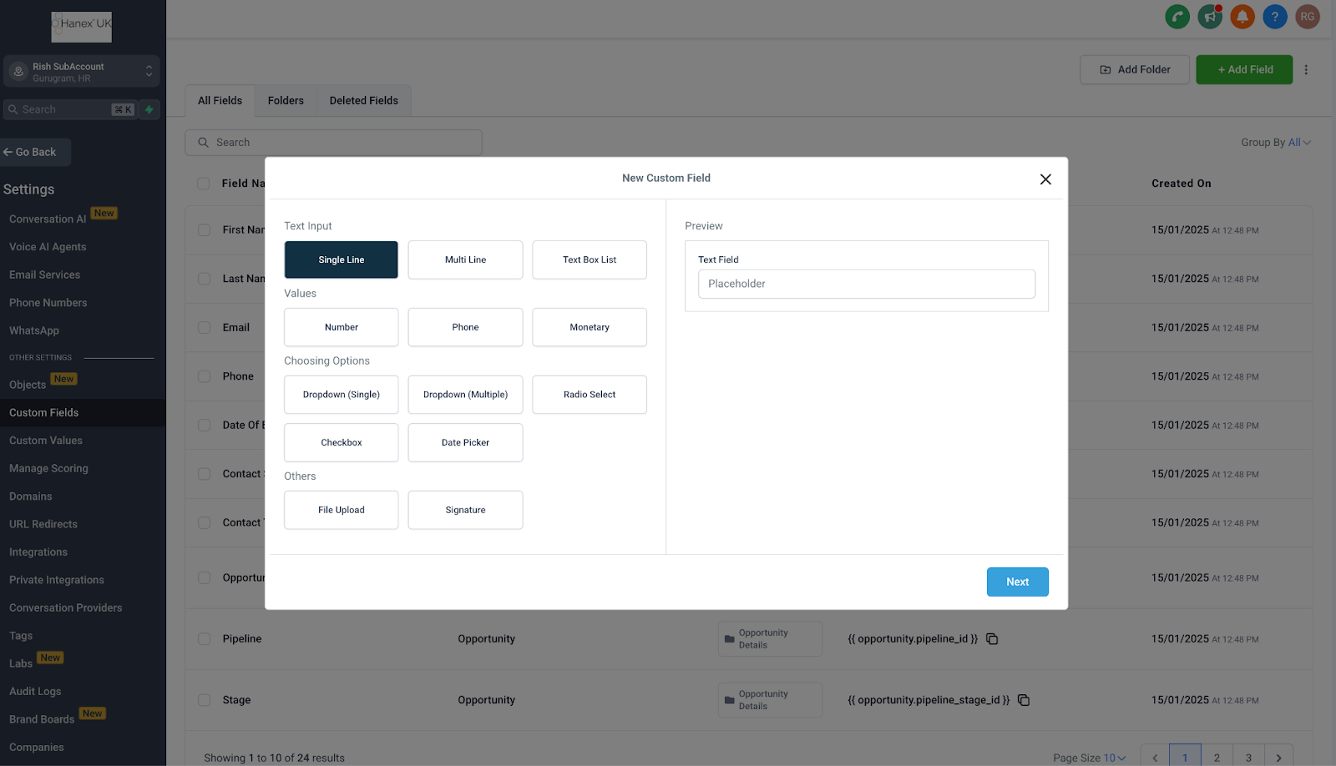This screenshot has width=1336, height=766.
Task: Switch to the Folders tab
Action: (x=286, y=100)
